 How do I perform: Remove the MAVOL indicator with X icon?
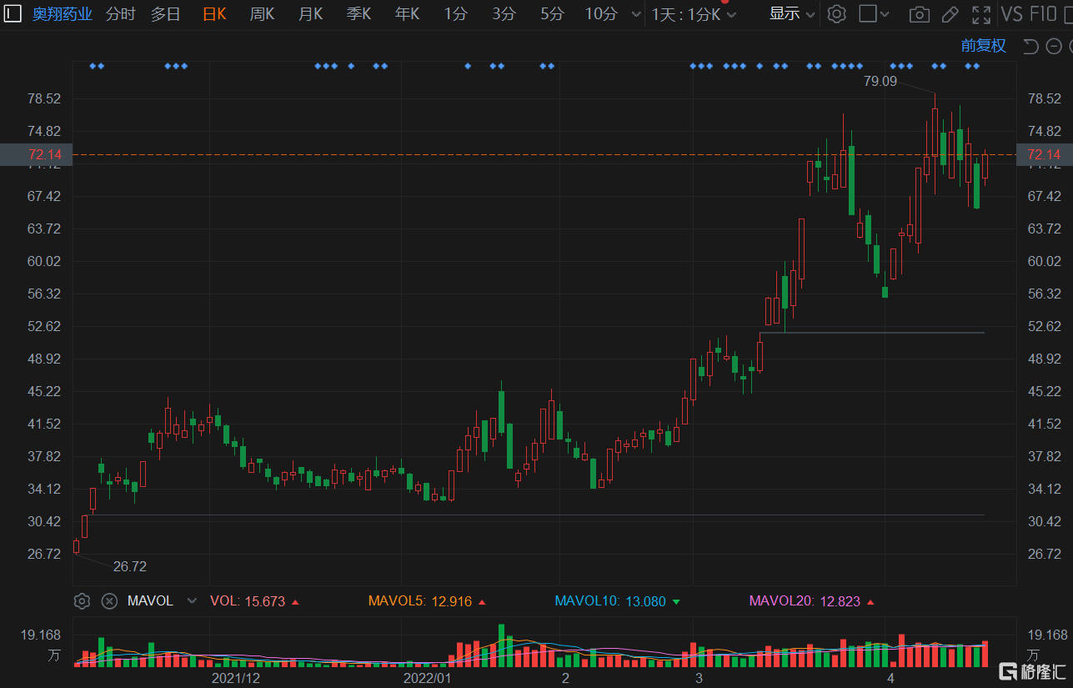(109, 601)
